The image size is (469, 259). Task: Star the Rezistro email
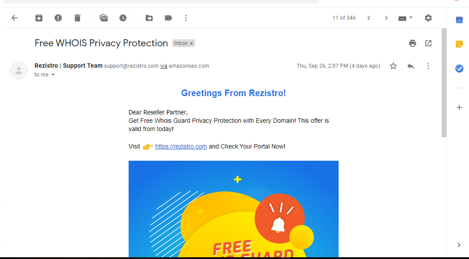point(393,66)
